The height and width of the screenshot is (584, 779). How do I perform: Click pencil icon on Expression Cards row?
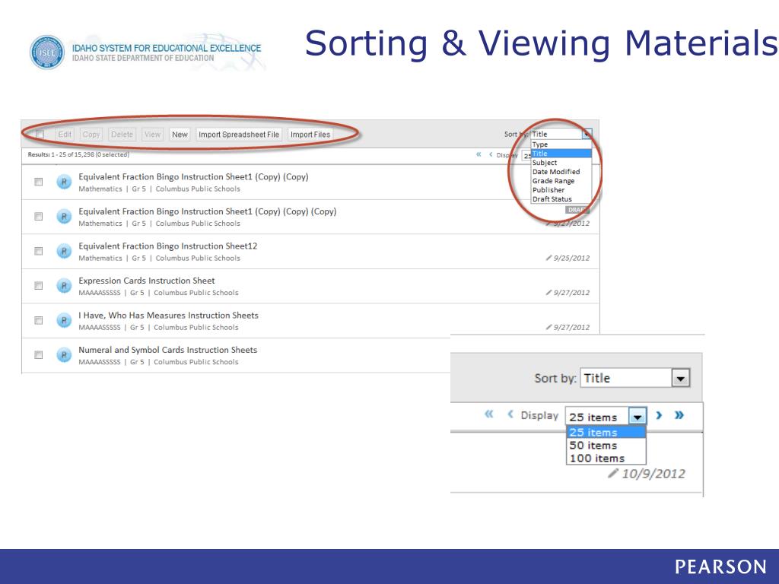click(x=548, y=293)
